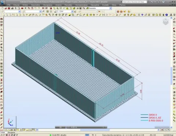Expand the load case STA1 dropdown
This screenshot has height=136, width=176.
pyautogui.click(x=72, y=11)
